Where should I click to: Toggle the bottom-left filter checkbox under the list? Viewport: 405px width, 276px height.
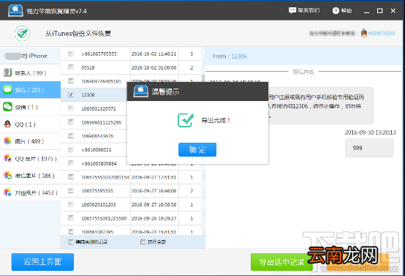(x=70, y=242)
